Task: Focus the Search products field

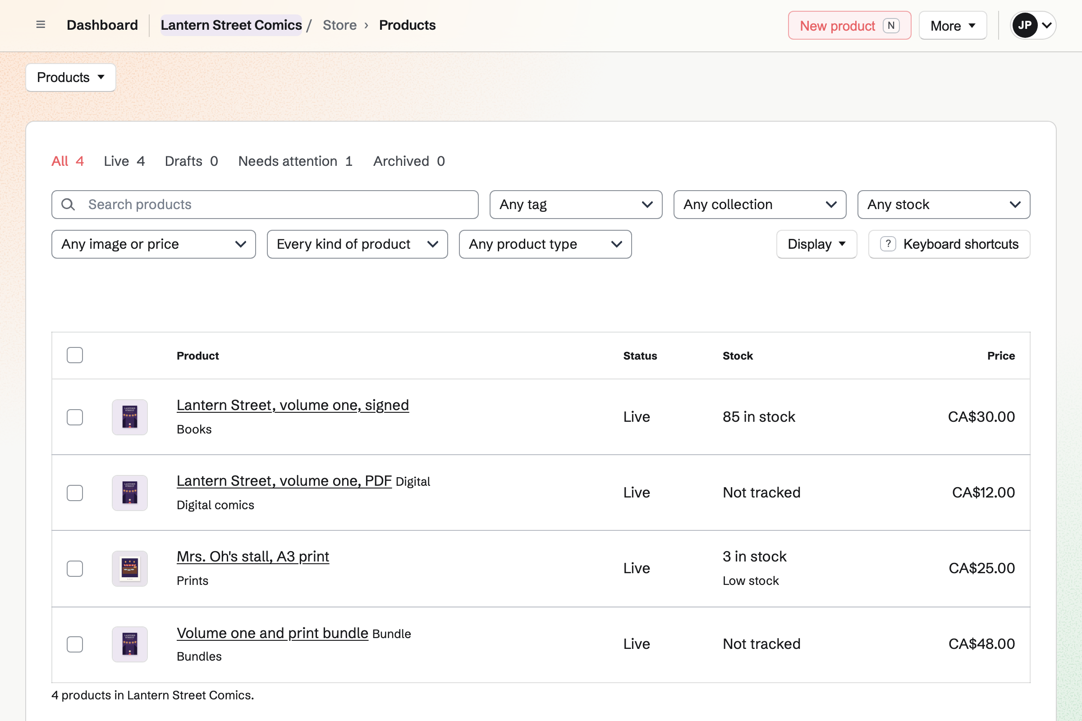Action: click(x=265, y=205)
